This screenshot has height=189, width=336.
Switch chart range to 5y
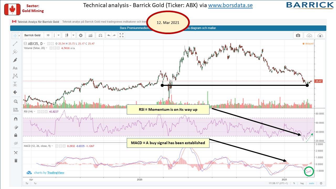pos(27,183)
